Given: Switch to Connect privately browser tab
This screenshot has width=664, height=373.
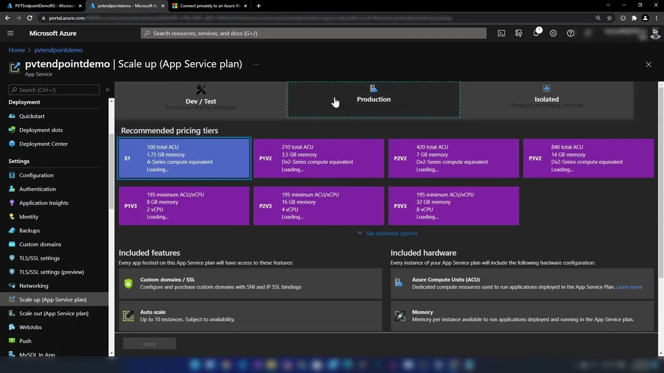Looking at the screenshot, I should (209, 6).
